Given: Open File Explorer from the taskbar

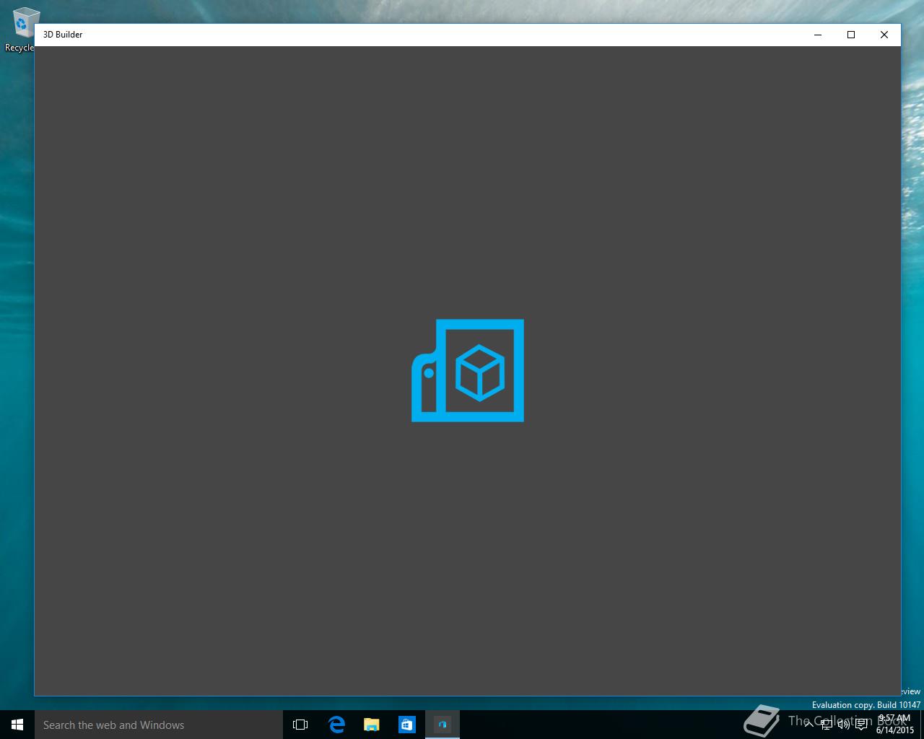Looking at the screenshot, I should (372, 725).
